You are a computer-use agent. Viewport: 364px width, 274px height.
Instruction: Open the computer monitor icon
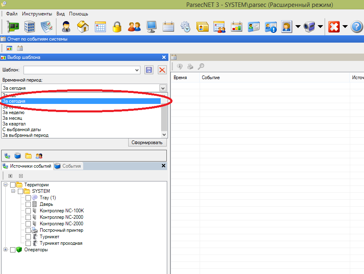(151, 27)
